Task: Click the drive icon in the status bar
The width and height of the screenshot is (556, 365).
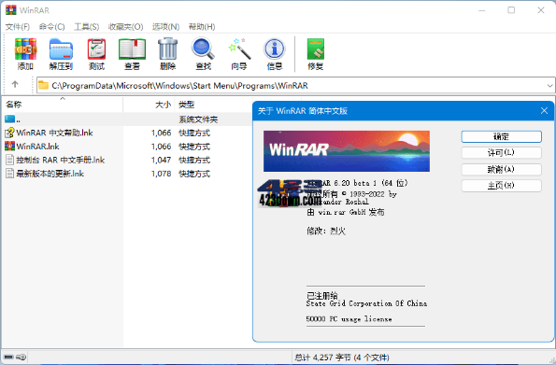Action: pos(8,357)
